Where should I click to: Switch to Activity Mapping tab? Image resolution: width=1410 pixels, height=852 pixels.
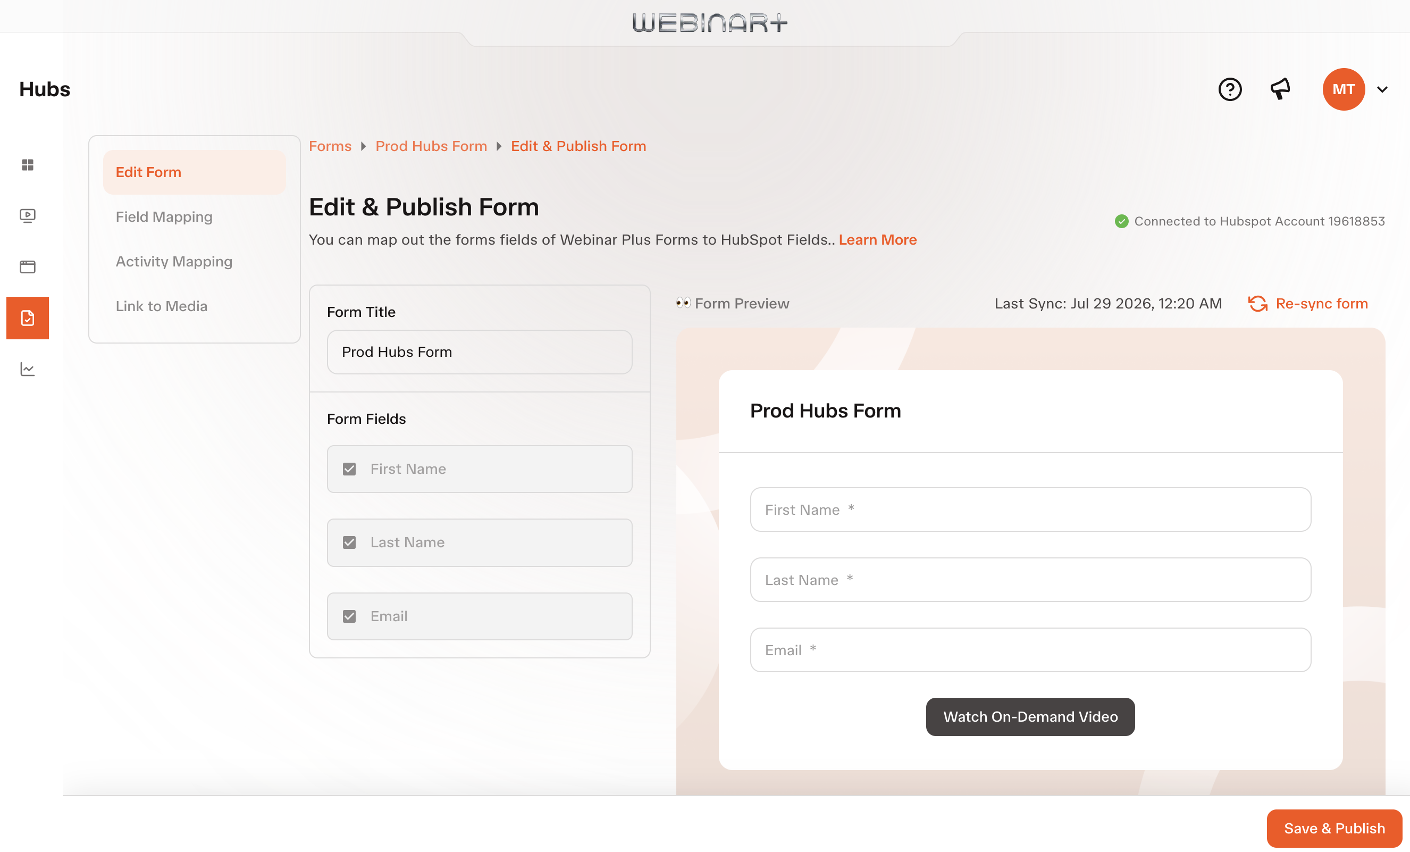pos(174,262)
